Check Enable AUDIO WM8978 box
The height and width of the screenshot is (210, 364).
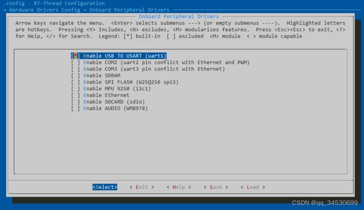tap(76, 109)
